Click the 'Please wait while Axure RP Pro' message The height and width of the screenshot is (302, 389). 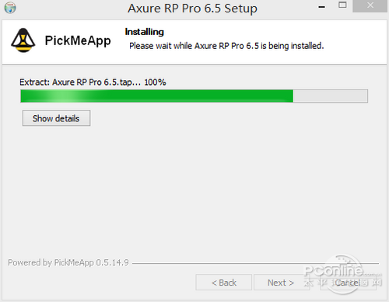point(226,46)
